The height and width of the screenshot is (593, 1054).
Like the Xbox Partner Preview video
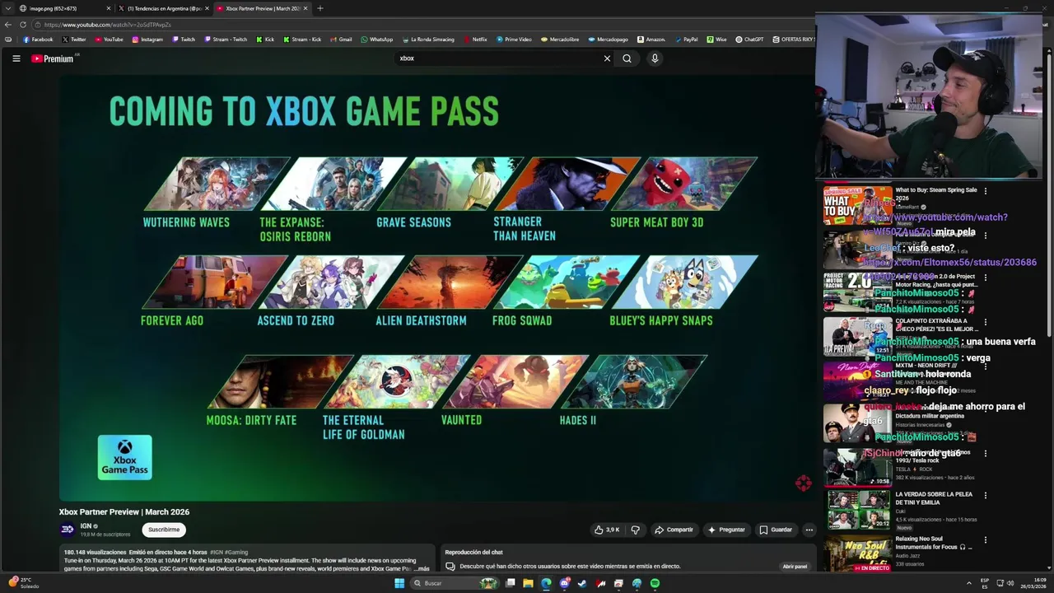tap(607, 530)
